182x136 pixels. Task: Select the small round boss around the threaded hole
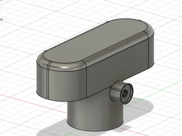coord(122,92)
